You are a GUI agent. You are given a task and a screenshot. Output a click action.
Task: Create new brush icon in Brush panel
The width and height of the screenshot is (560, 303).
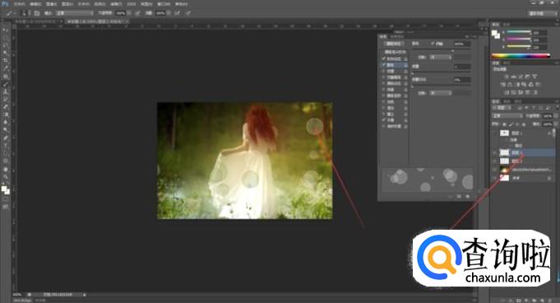468,197
